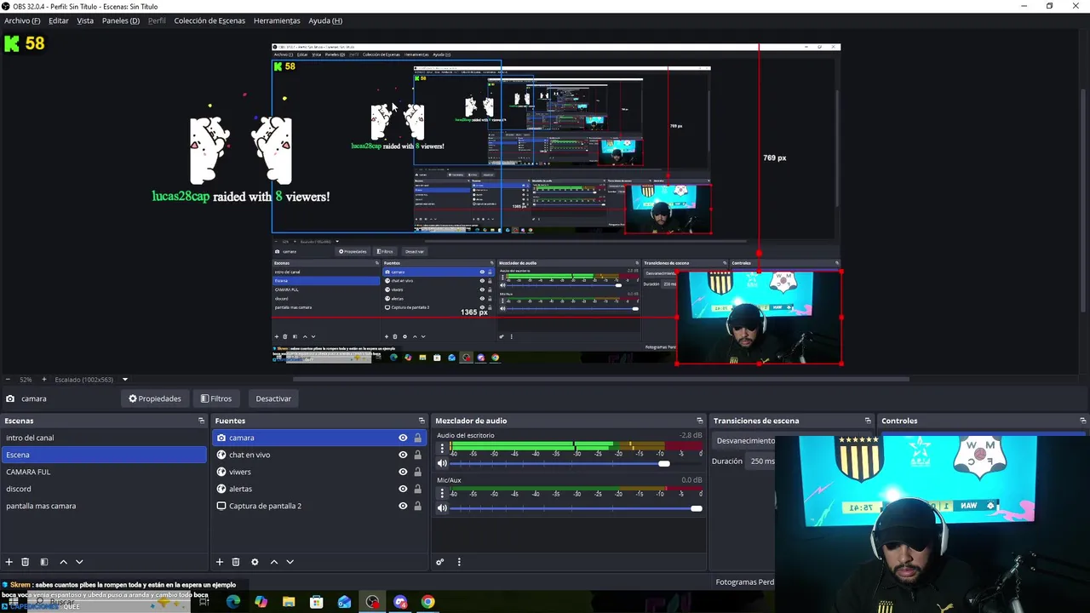Move selected scene down in Escenas list
The image size is (1090, 613).
[79, 562]
